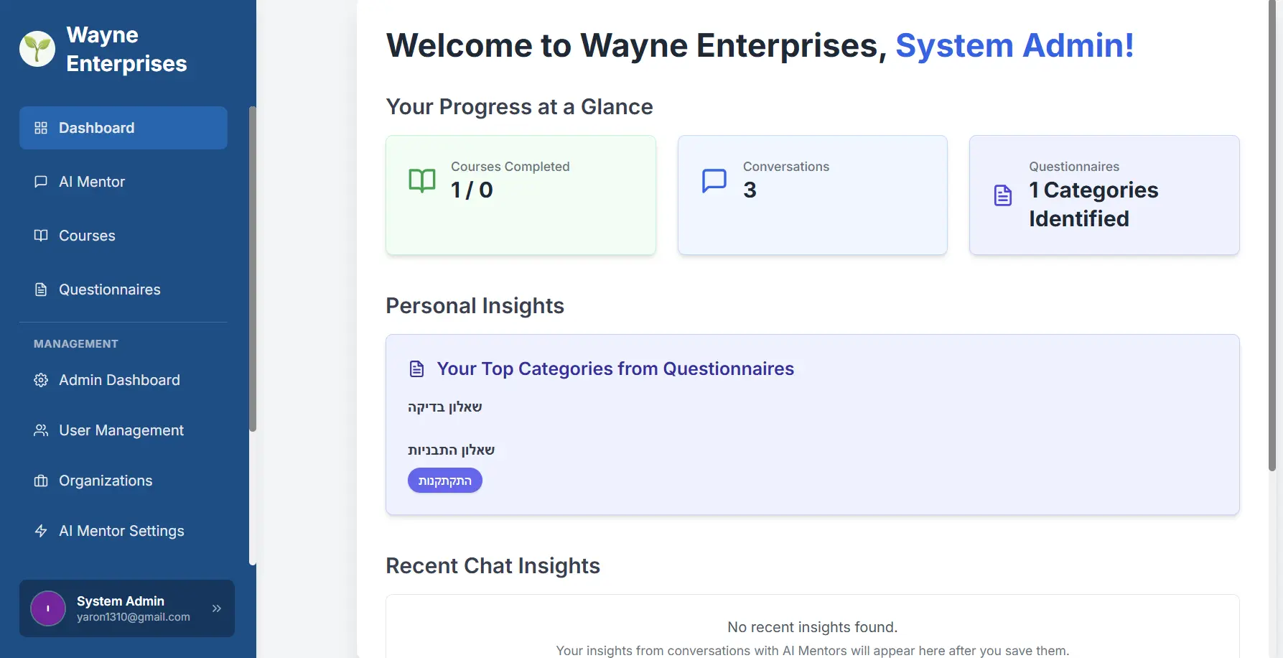Click the Courses book icon in sidebar
The height and width of the screenshot is (658, 1283).
(41, 236)
